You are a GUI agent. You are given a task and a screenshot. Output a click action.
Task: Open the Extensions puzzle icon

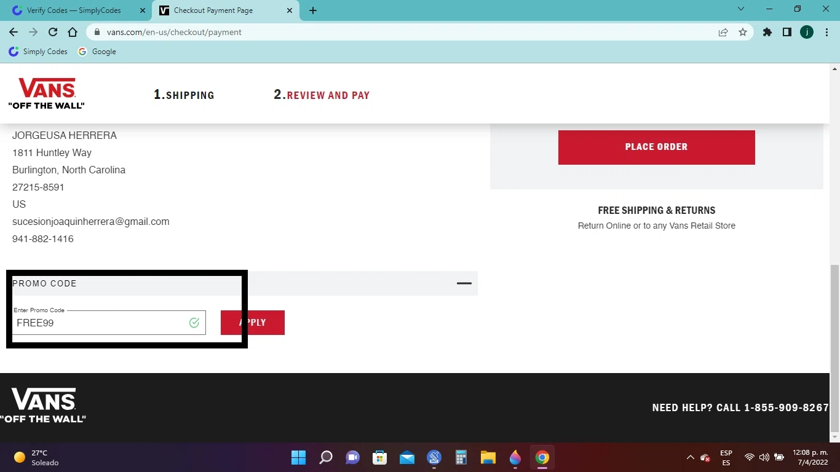click(x=767, y=32)
